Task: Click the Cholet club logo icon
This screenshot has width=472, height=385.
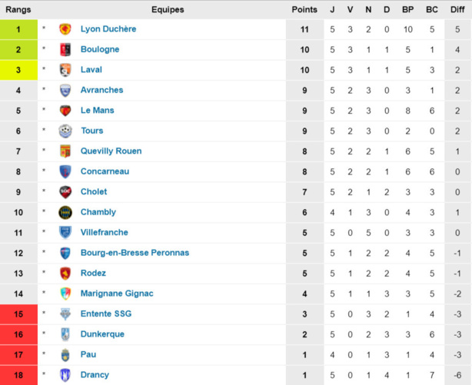Action: [65, 192]
